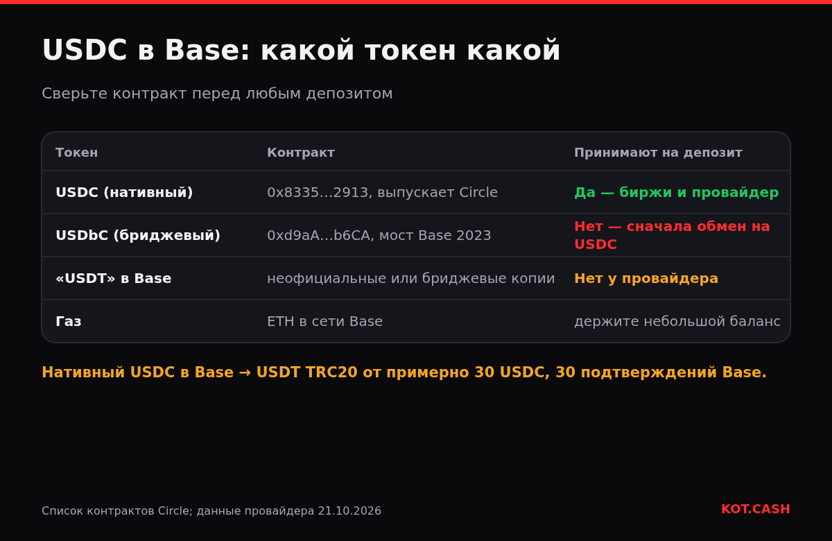Click footer source 'Список контрактов Circle' line
Screen dimensions: 832x541
pyautogui.click(x=211, y=511)
